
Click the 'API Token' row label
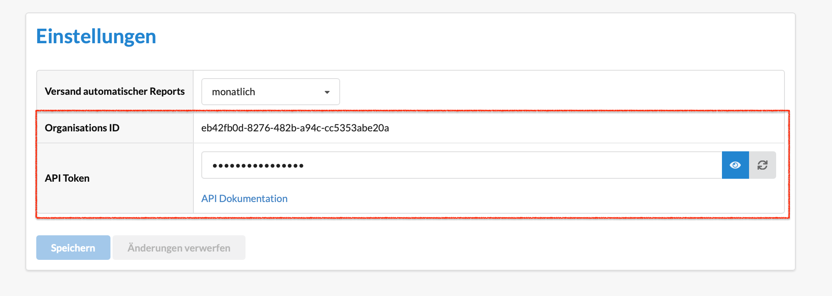[x=67, y=178]
